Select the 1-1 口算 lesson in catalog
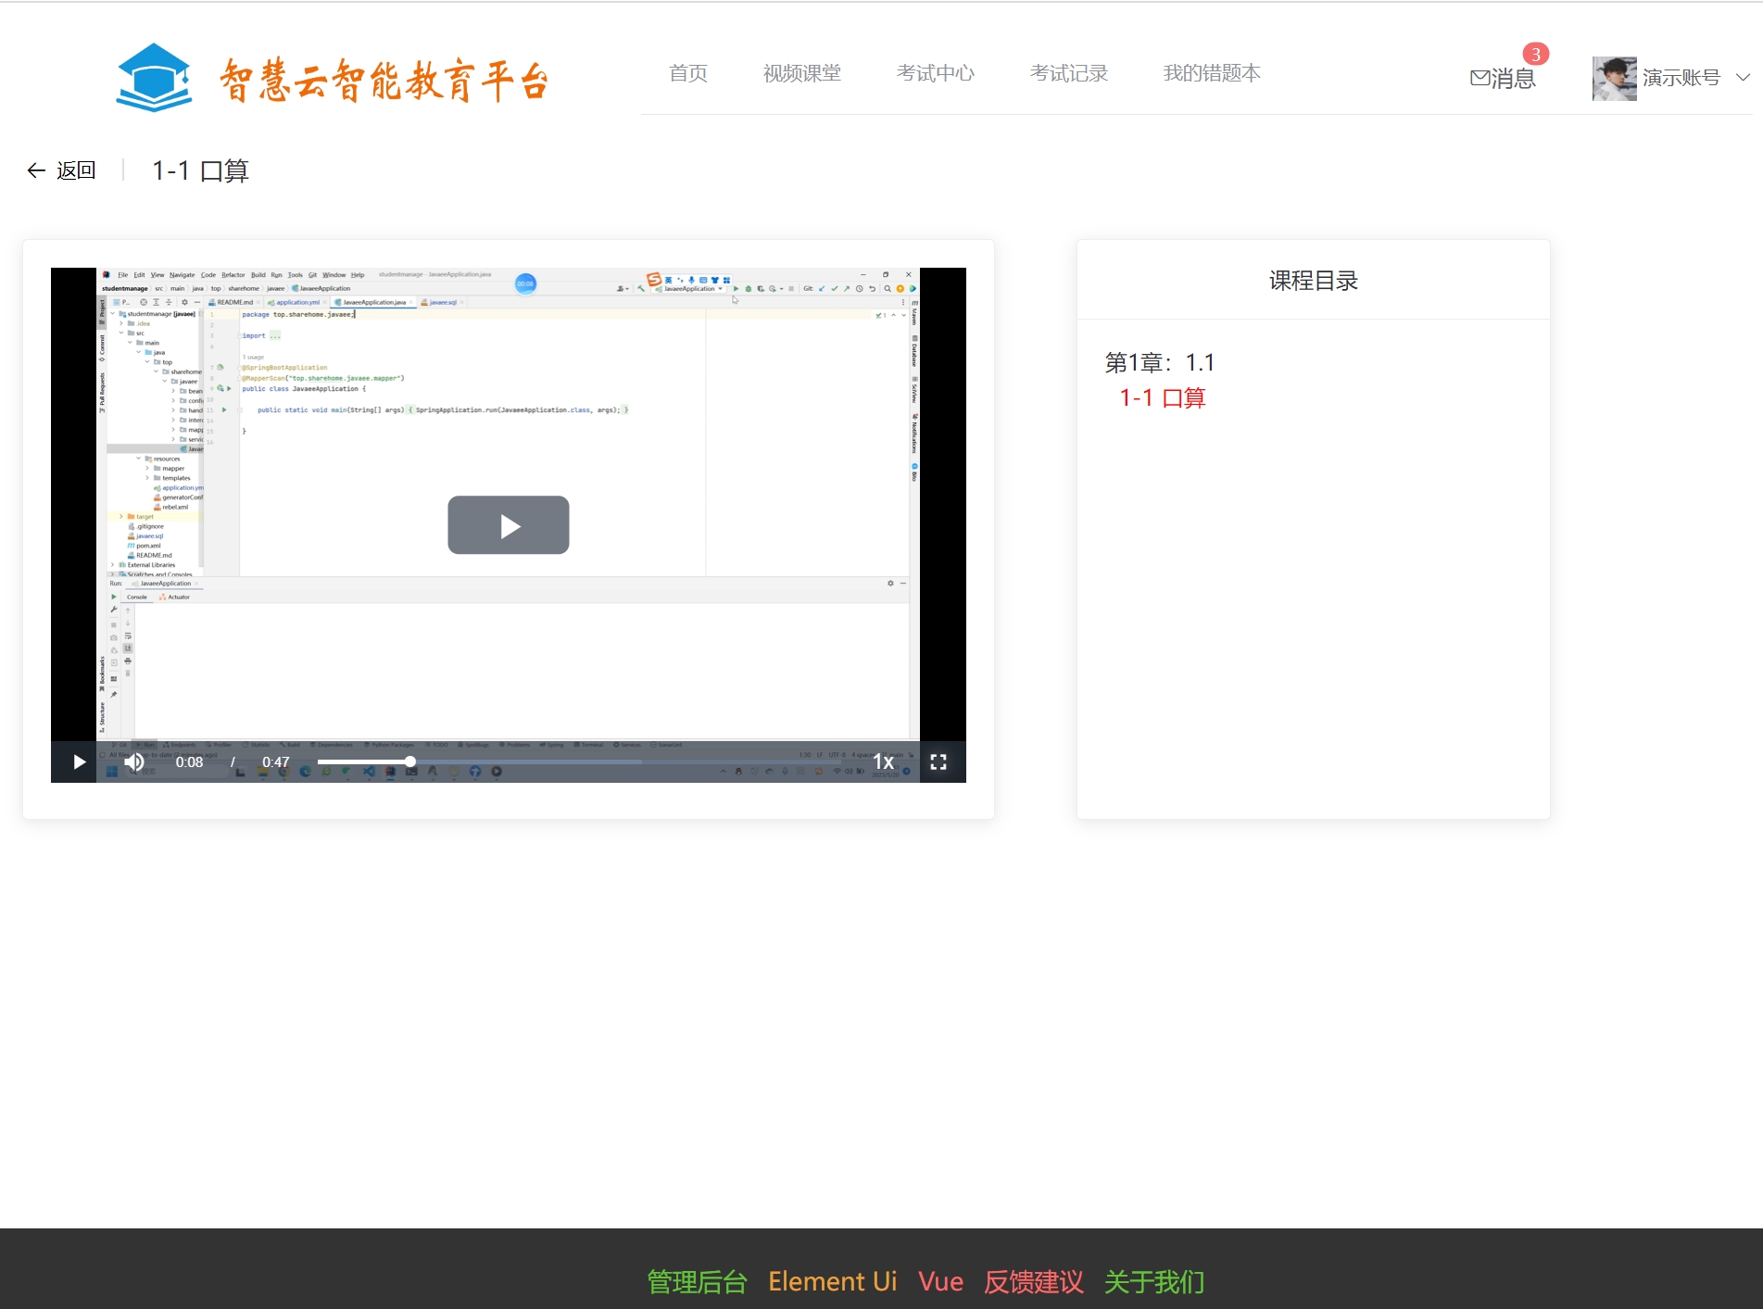Viewport: 1763px width, 1309px height. pyautogui.click(x=1163, y=398)
